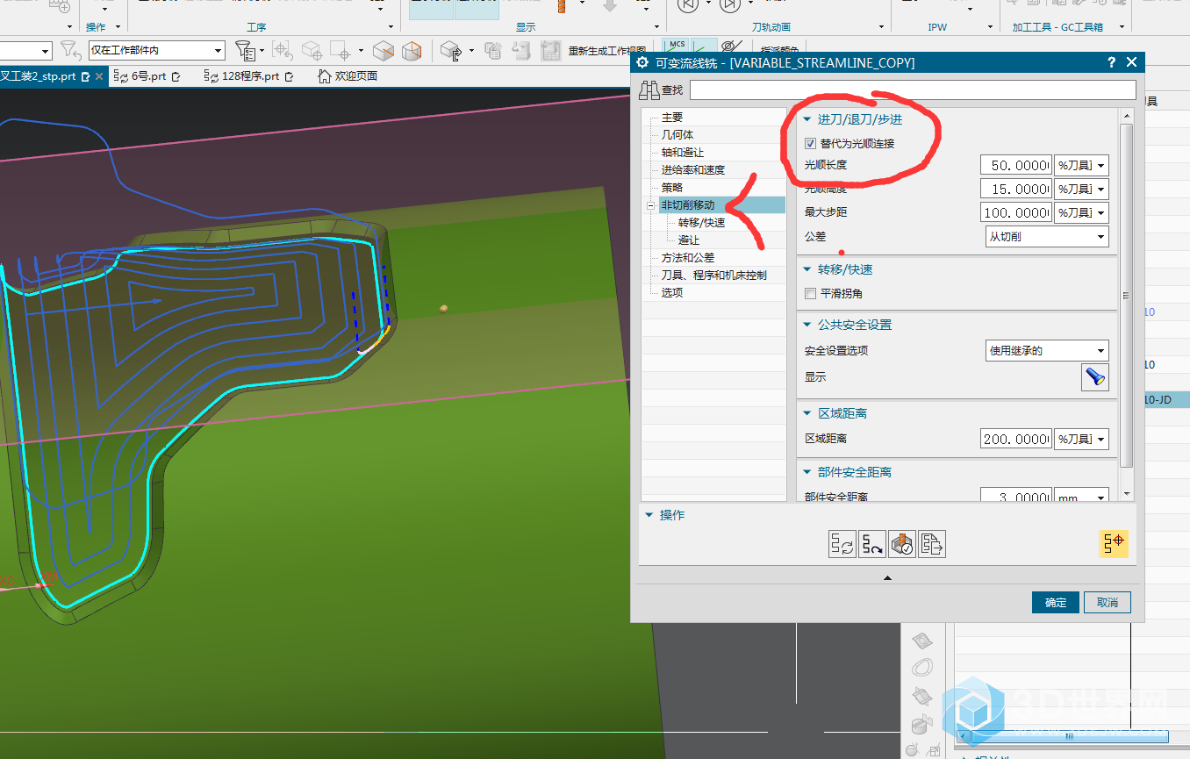Collapse the 操作 section
1190x759 pixels.
click(x=649, y=515)
